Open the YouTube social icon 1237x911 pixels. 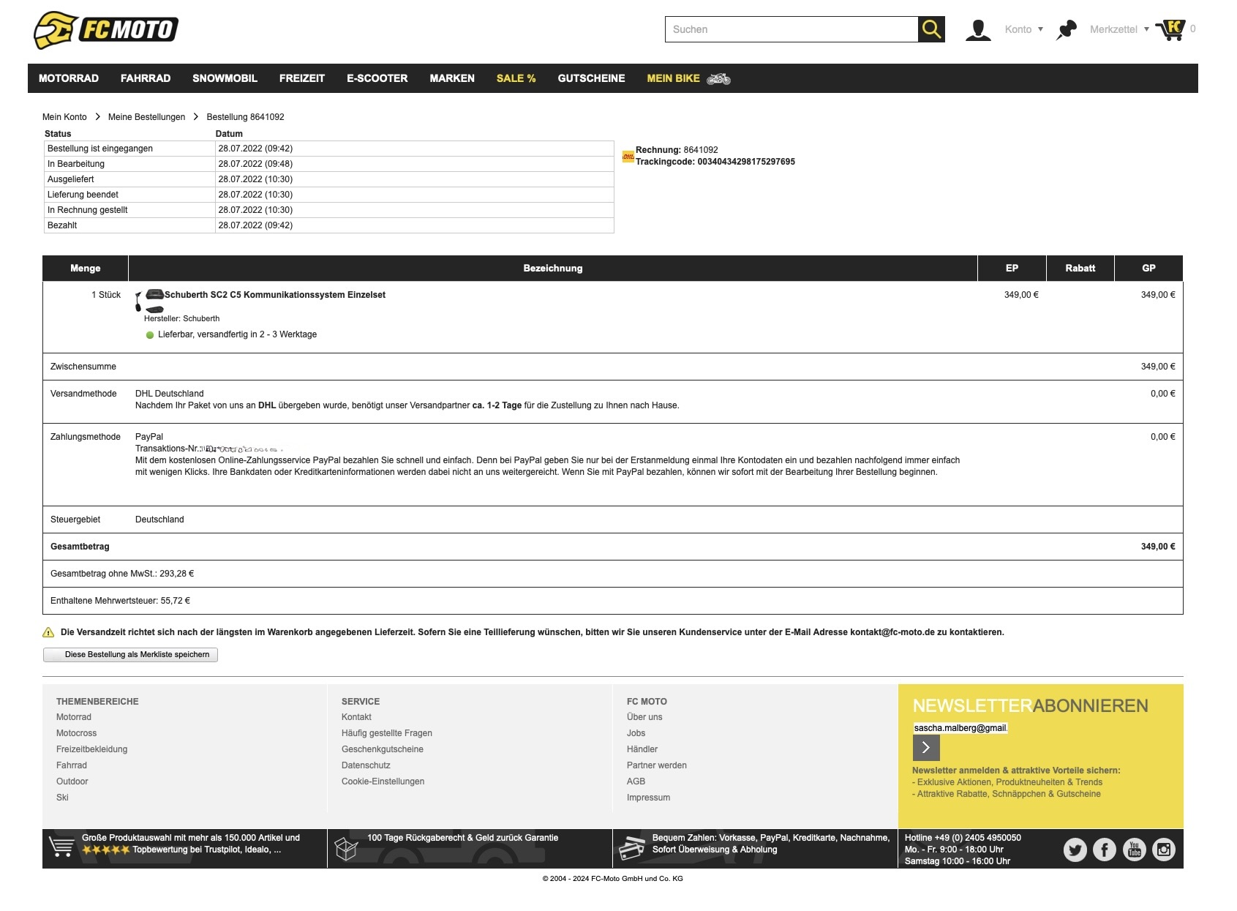coord(1135,850)
